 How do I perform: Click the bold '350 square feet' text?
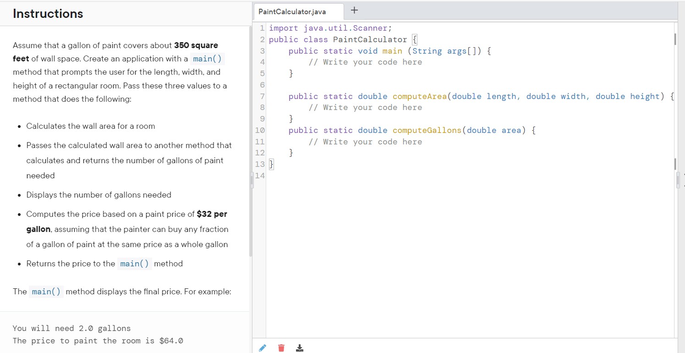click(115, 52)
